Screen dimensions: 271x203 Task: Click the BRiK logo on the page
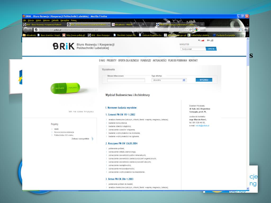coord(64,46)
